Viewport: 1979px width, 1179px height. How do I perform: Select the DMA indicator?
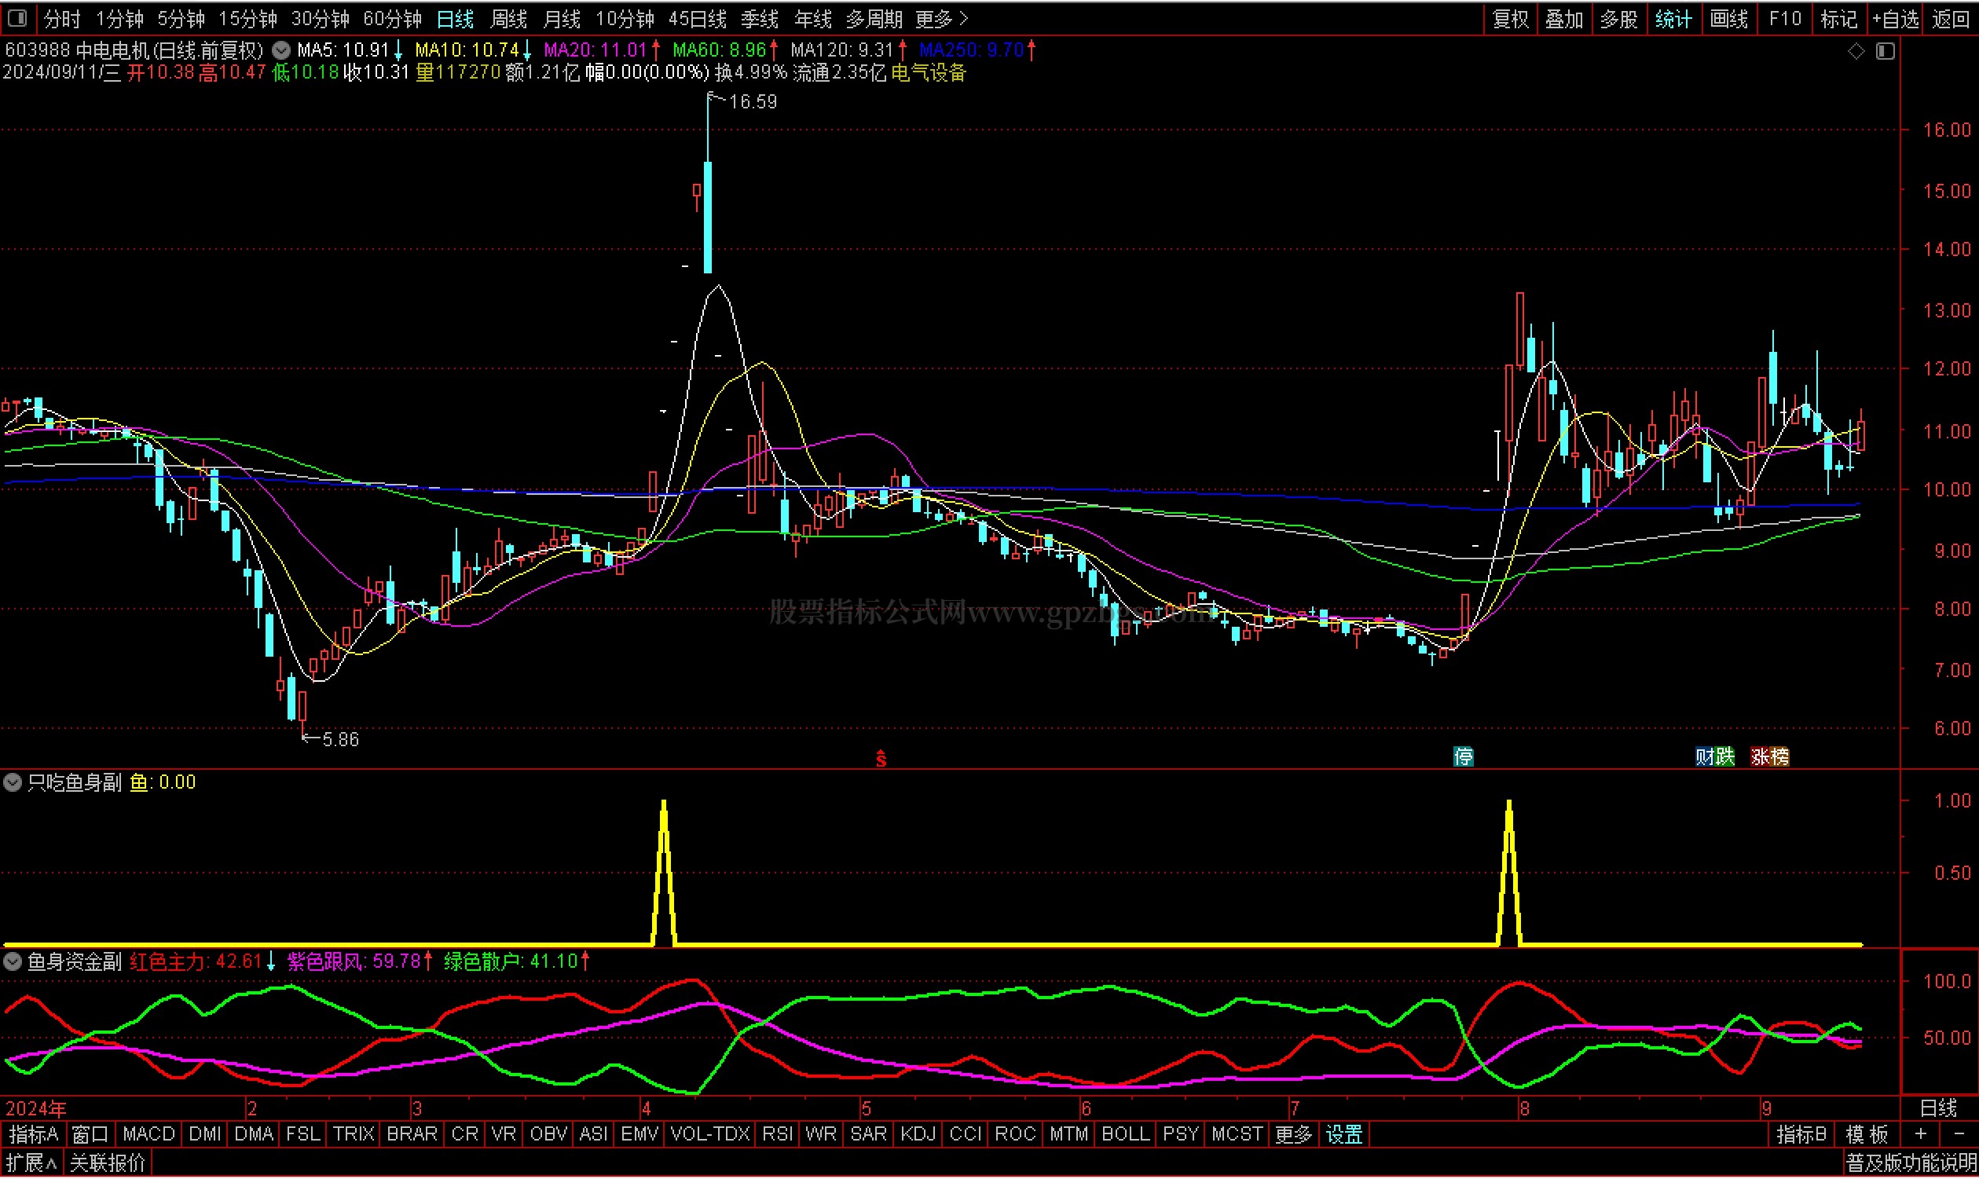coord(255,1136)
